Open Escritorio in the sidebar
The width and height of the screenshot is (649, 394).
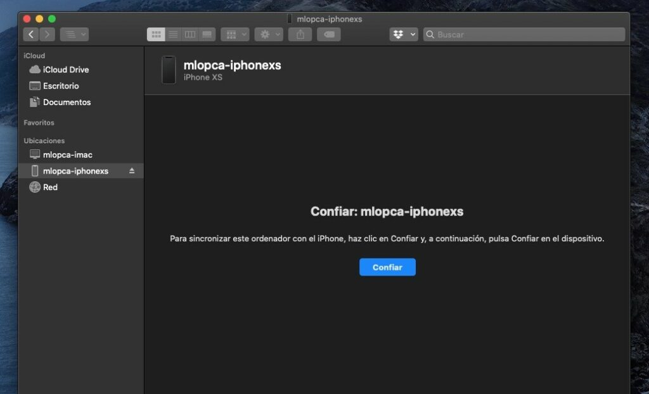click(81, 86)
